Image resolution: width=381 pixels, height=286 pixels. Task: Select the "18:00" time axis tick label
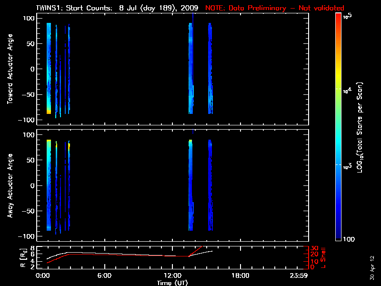[x=240, y=276]
